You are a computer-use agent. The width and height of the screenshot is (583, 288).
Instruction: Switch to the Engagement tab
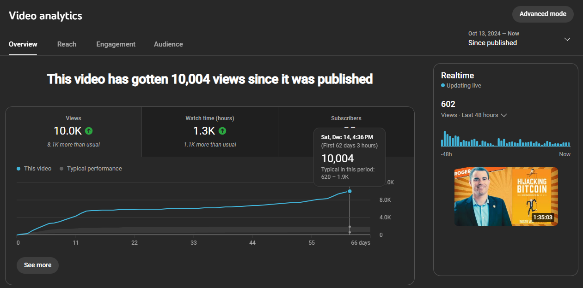coord(116,44)
